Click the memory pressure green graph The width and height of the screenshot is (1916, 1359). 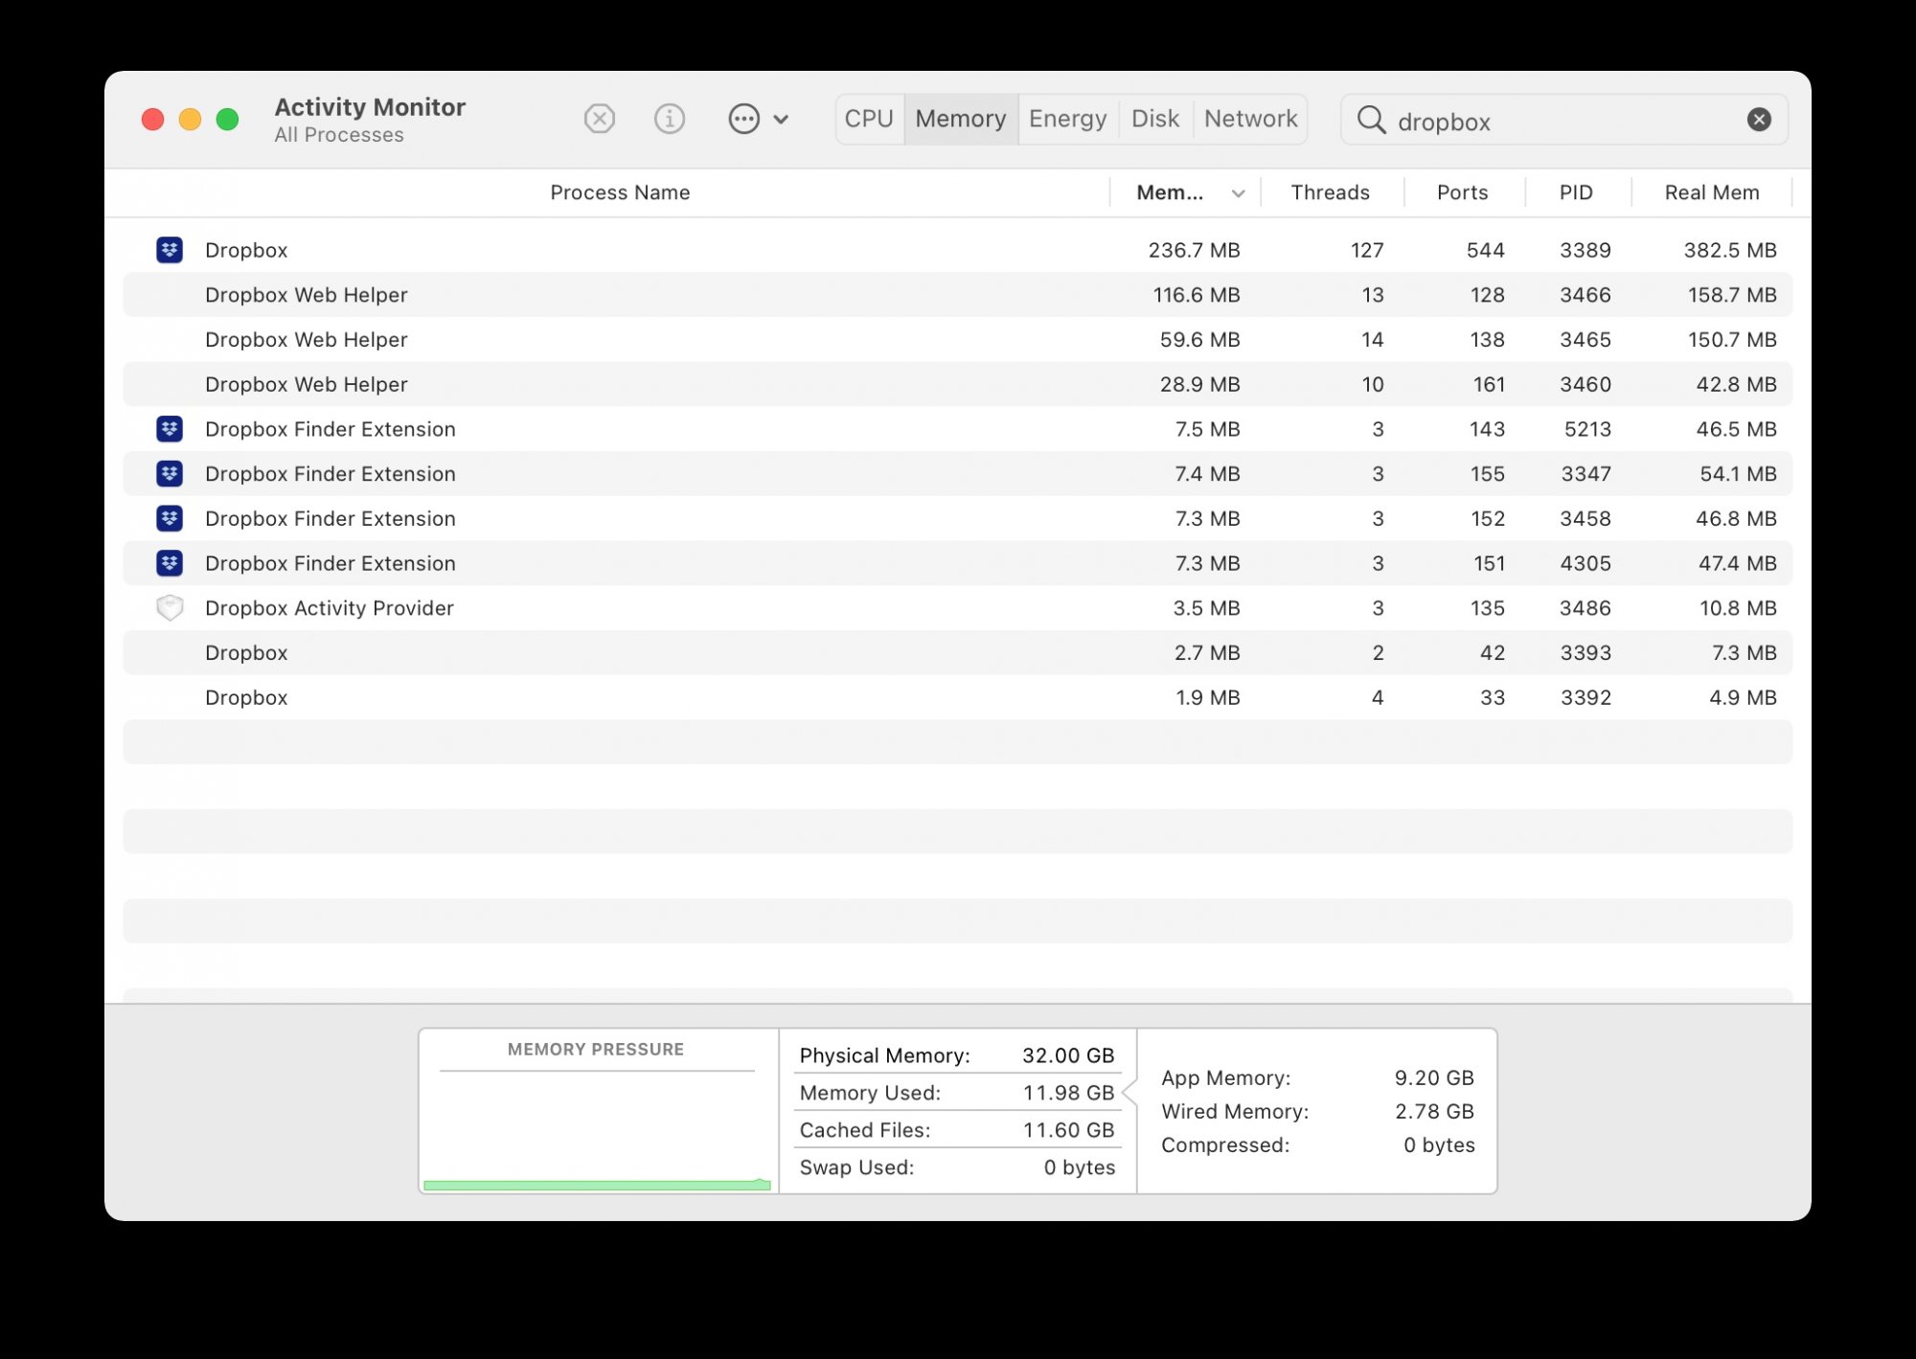(x=597, y=1184)
